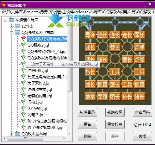Select the 军长 piece on the board
The width and height of the screenshot is (155, 145).
[x=139, y=35]
